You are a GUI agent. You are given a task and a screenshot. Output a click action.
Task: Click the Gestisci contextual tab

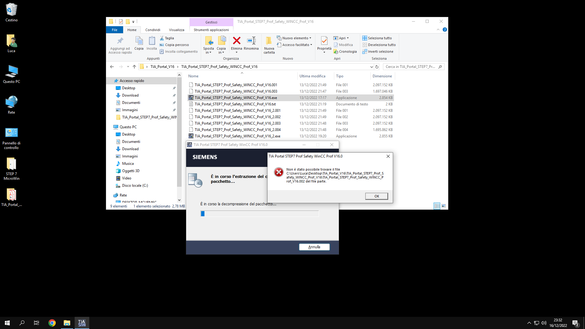pos(211,22)
